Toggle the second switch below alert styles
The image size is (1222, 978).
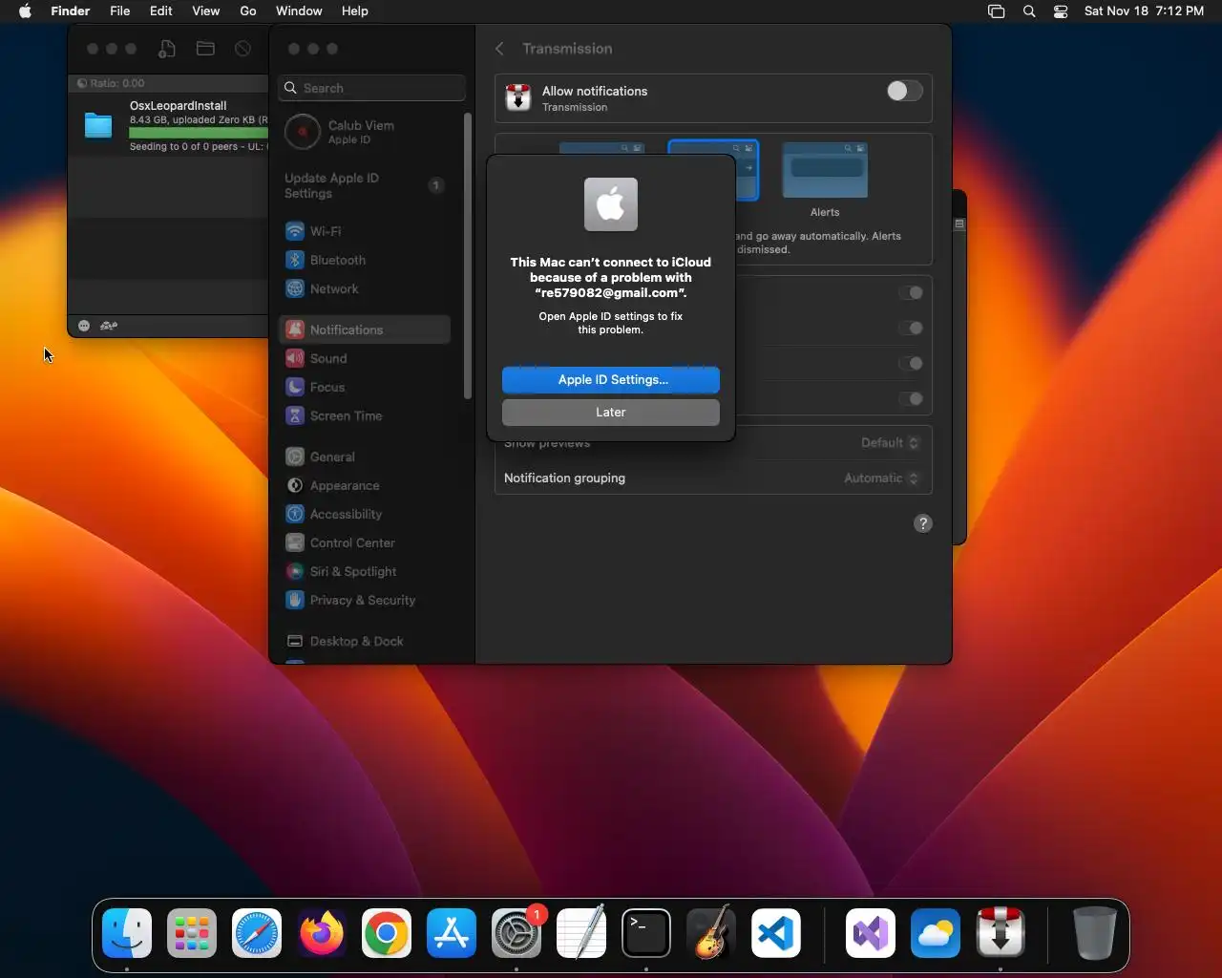click(x=911, y=329)
